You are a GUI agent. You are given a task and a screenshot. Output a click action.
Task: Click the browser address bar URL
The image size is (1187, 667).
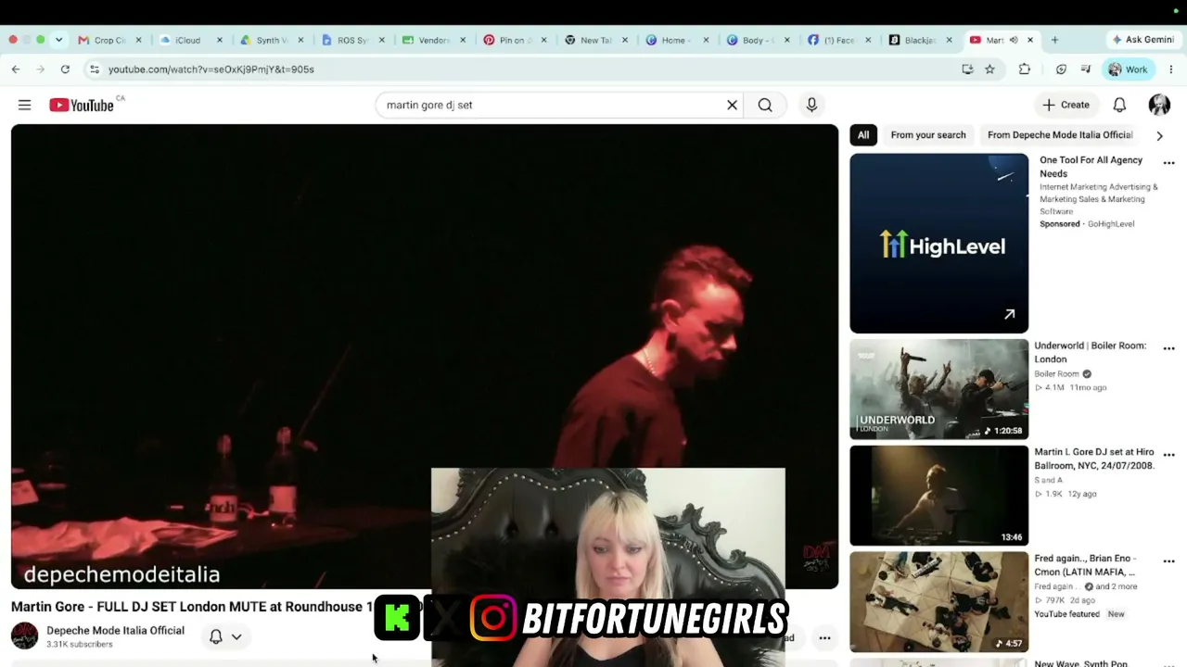click(211, 69)
